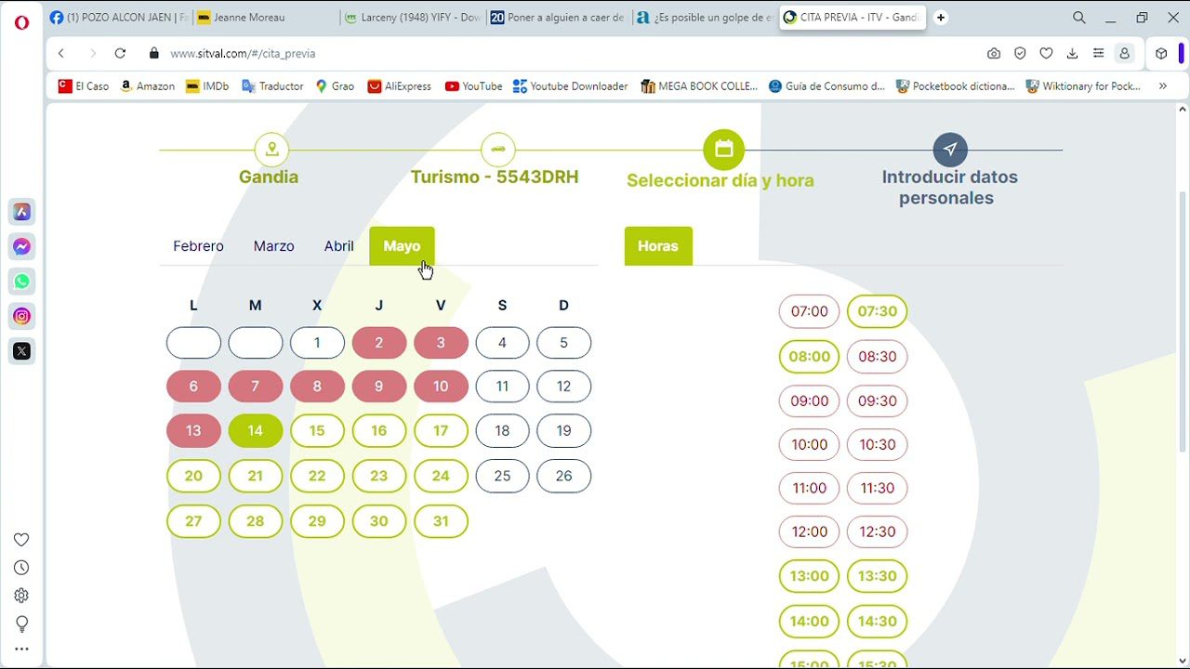Open X (Twitter) in the sidebar
The image size is (1190, 669).
click(22, 351)
